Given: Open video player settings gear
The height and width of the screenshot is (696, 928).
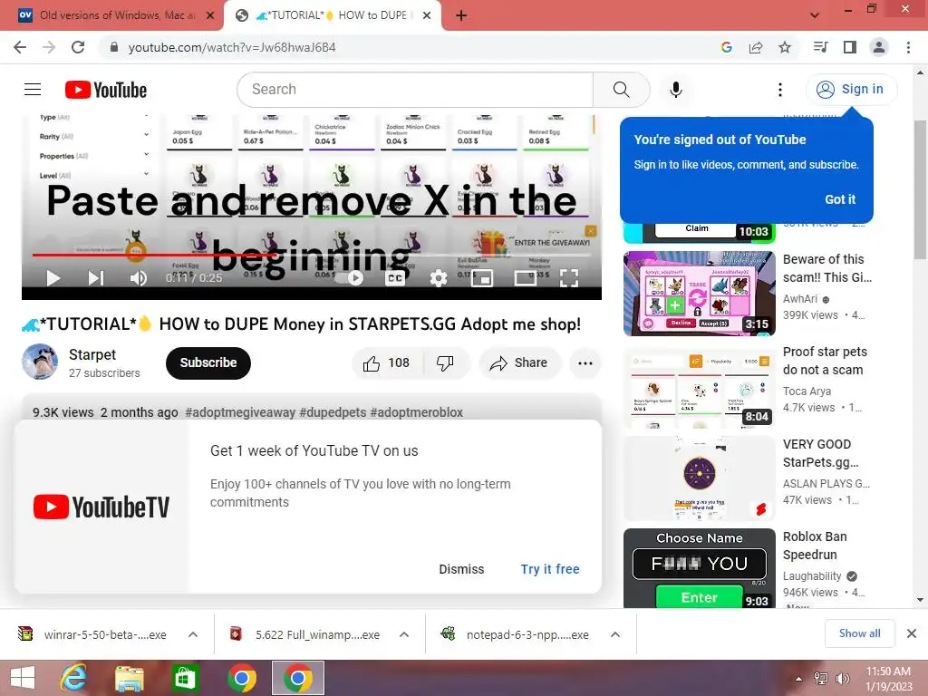Looking at the screenshot, I should click(438, 277).
